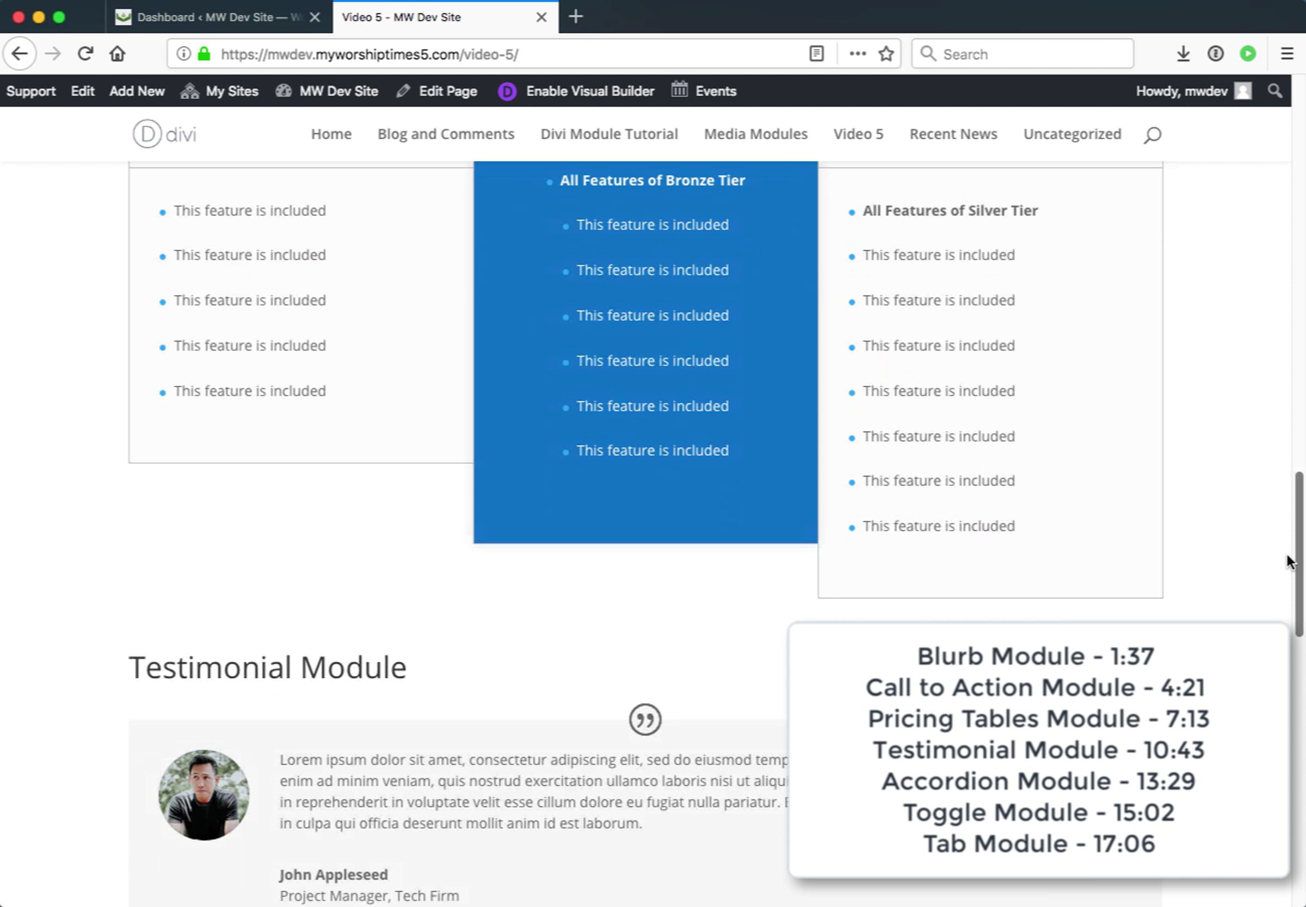This screenshot has height=907, width=1306.
Task: Click the Divi site search magnifier icon
Action: point(1152,135)
